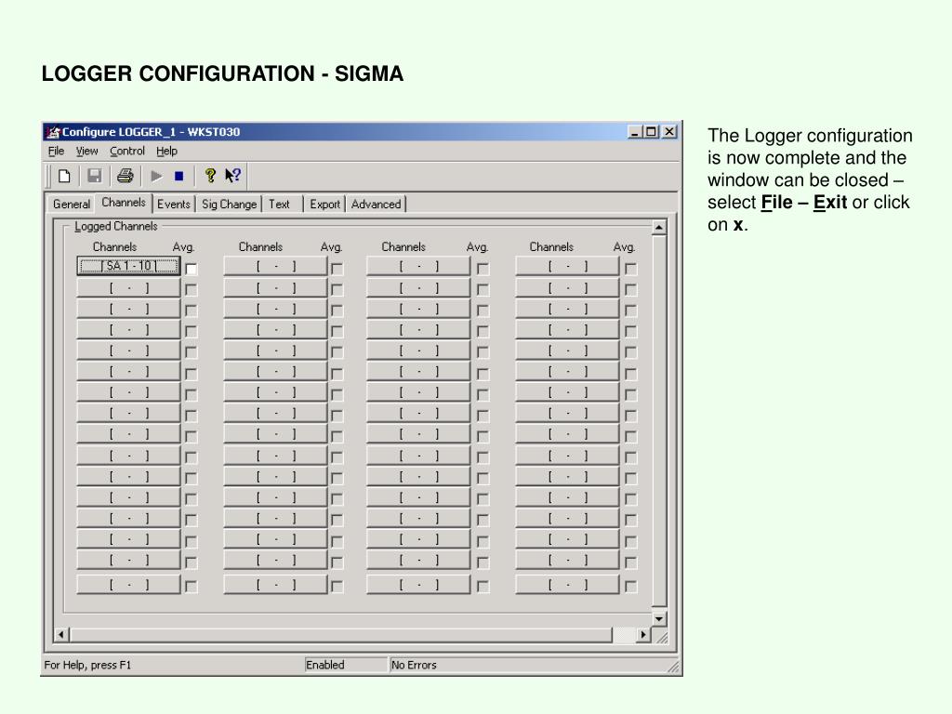Click the Print toolbar icon

[126, 176]
